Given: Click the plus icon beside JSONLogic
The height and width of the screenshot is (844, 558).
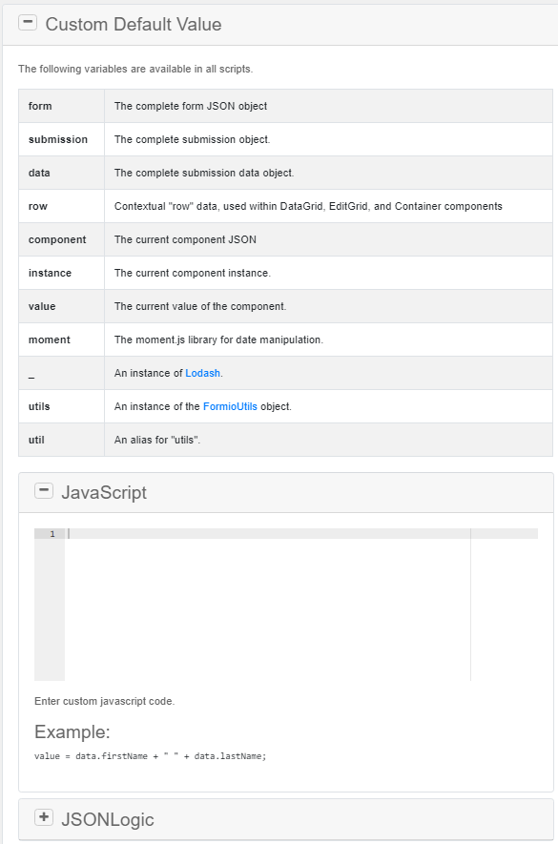Looking at the screenshot, I should click(44, 817).
